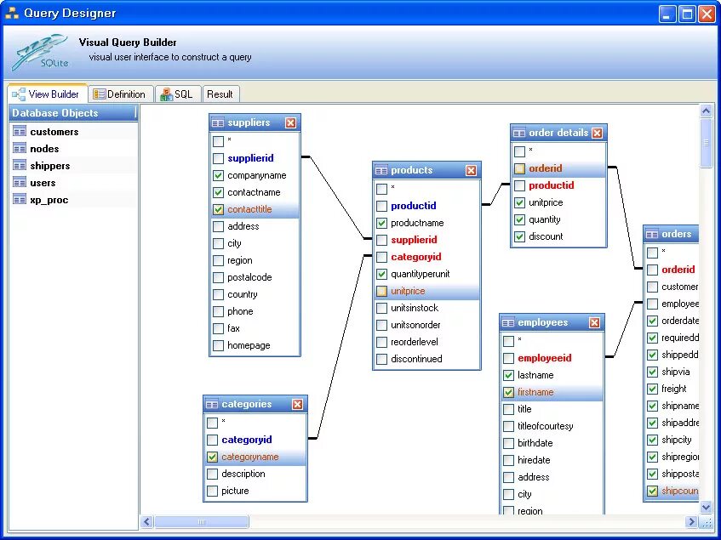Check description in categories table

(213, 475)
